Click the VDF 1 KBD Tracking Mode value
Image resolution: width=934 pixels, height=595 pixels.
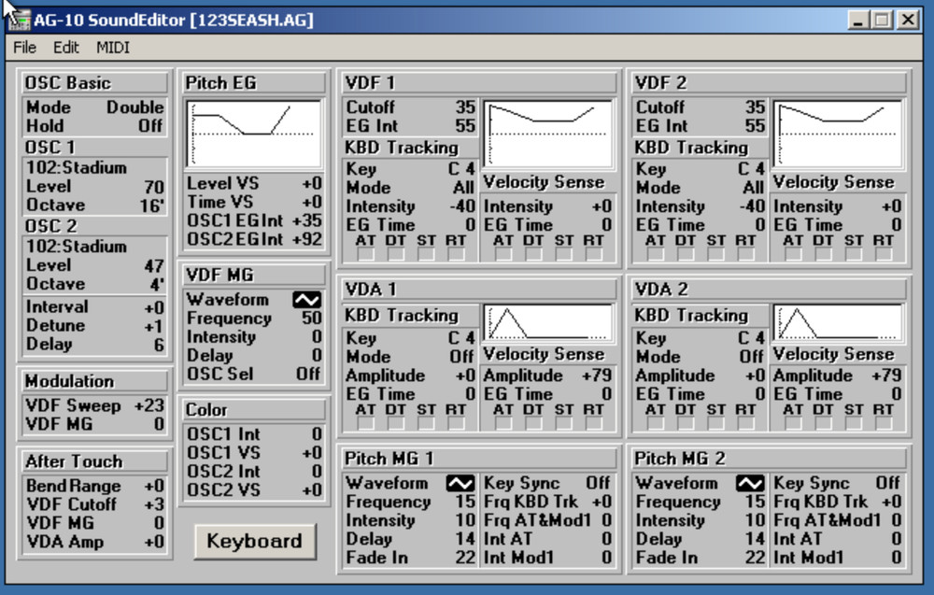(x=463, y=187)
